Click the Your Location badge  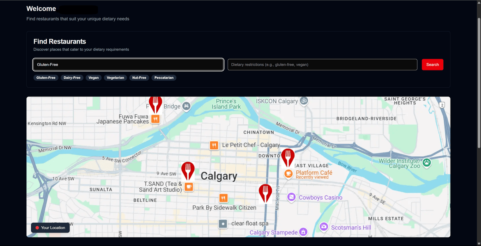[x=50, y=228]
